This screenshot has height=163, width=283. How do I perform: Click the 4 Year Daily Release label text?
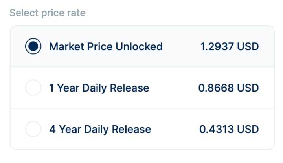click(x=100, y=130)
